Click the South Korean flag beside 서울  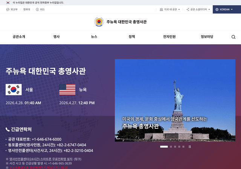point(14,89)
